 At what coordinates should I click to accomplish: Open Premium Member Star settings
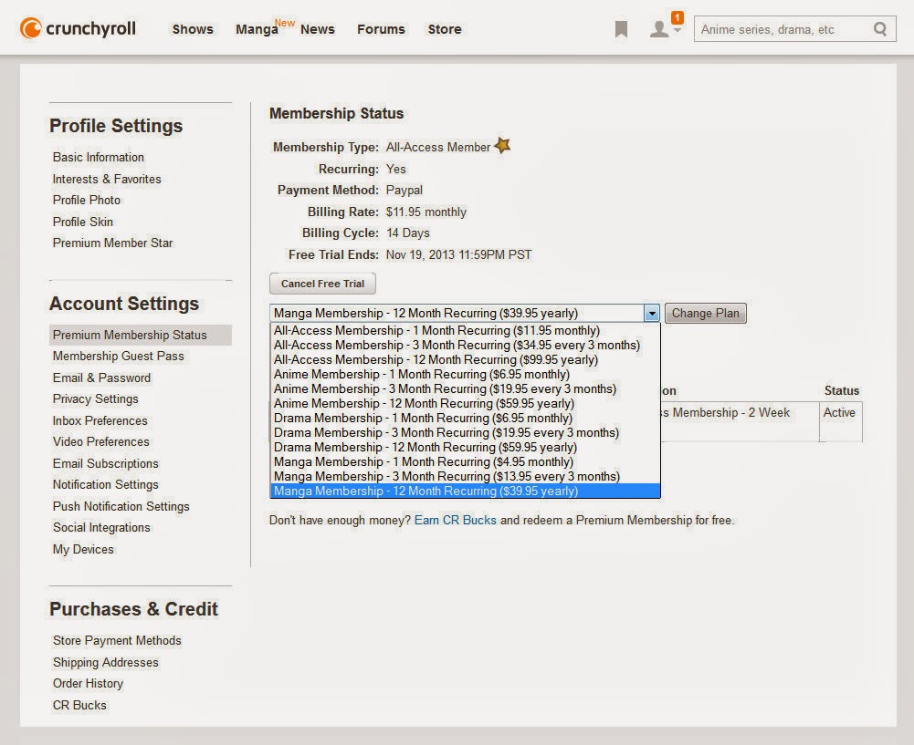[112, 243]
